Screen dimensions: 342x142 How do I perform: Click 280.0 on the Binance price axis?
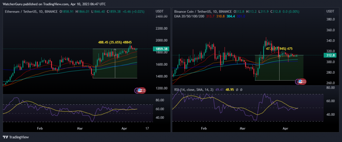click(x=331, y=73)
